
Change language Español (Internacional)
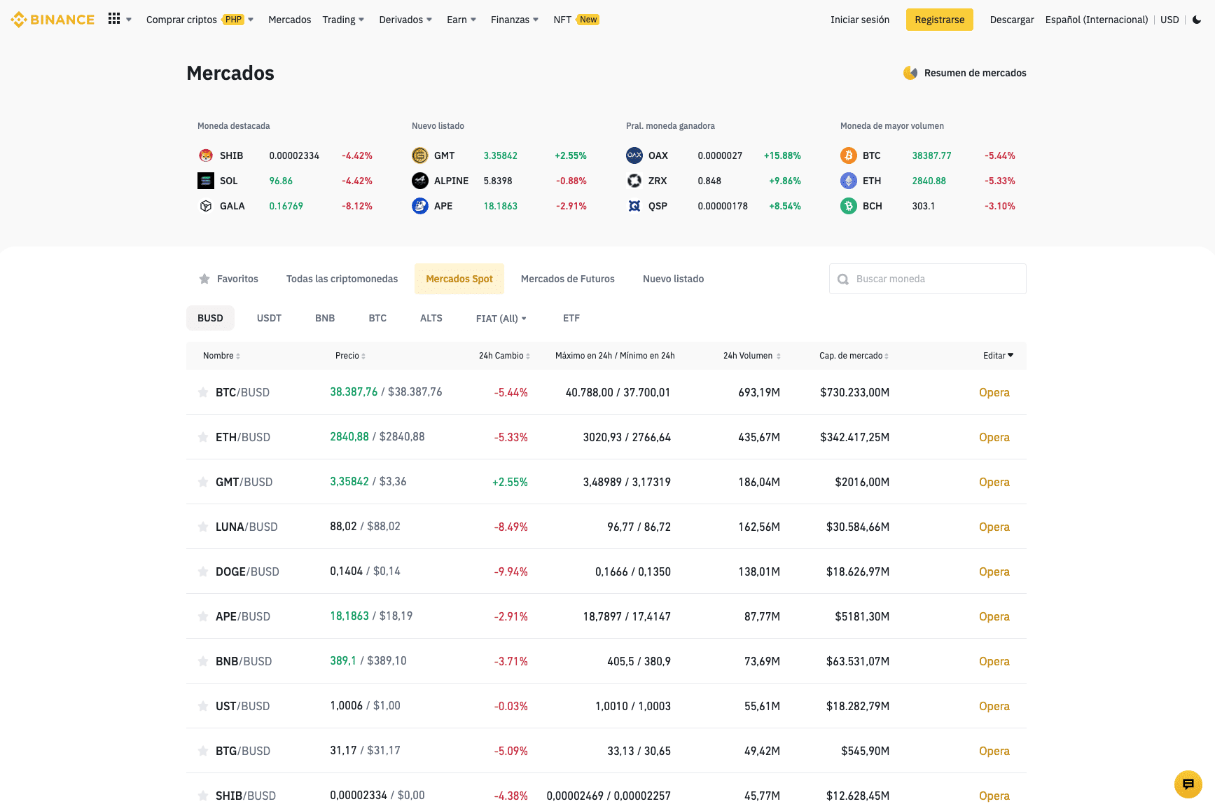coord(1097,20)
